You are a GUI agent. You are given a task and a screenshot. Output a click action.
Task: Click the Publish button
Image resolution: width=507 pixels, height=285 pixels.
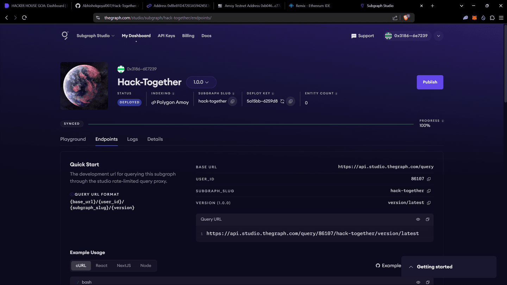click(x=430, y=82)
